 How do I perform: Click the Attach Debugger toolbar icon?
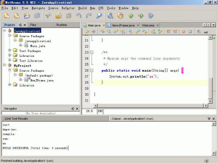coord(151,15)
